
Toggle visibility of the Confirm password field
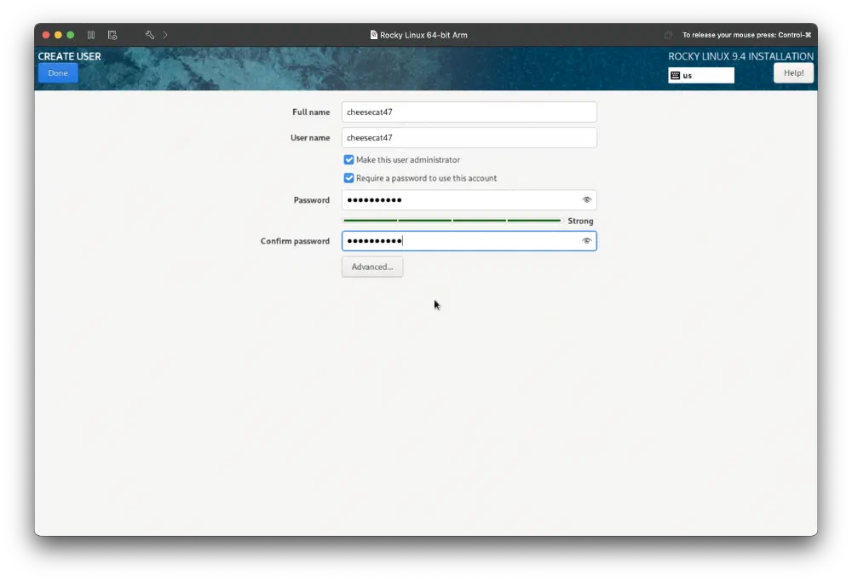click(586, 240)
